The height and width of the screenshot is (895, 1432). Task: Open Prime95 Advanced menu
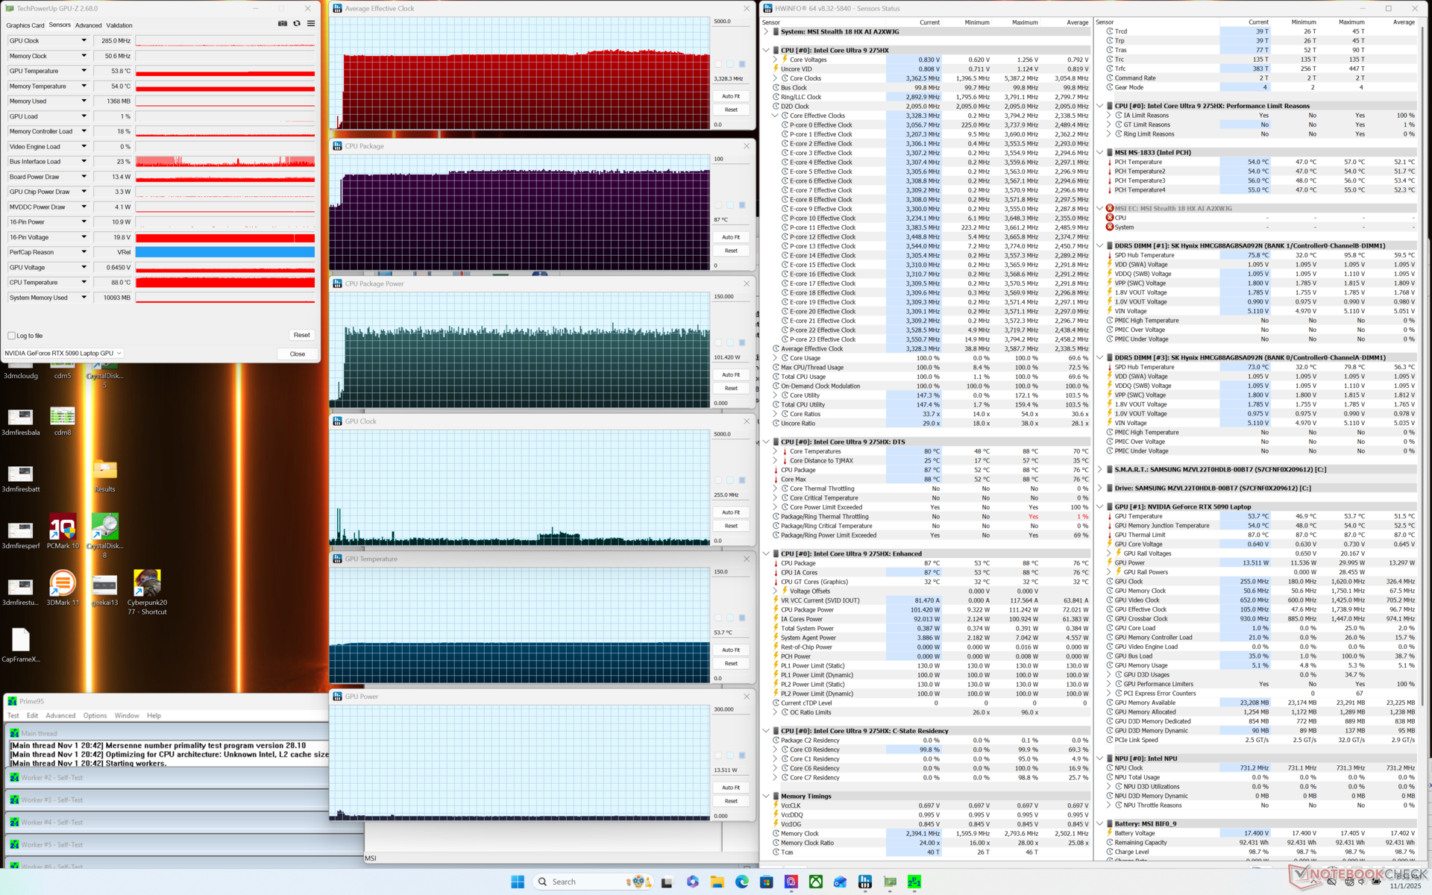[x=60, y=715]
